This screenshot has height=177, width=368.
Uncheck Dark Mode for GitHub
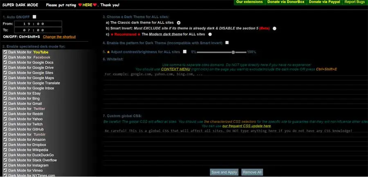pyautogui.click(x=5, y=129)
